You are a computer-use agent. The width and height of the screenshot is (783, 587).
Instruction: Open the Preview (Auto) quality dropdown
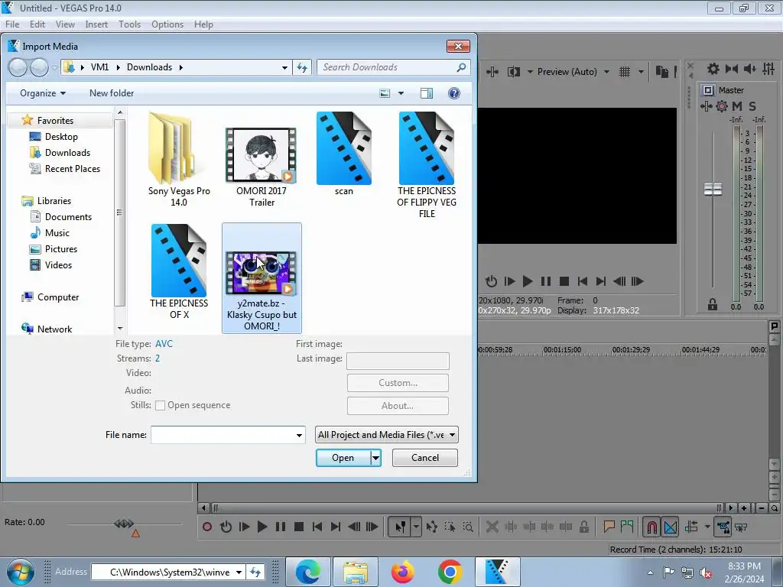(573, 72)
